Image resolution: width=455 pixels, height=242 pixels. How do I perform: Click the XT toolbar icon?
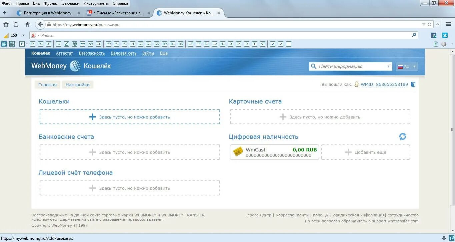[263, 44]
